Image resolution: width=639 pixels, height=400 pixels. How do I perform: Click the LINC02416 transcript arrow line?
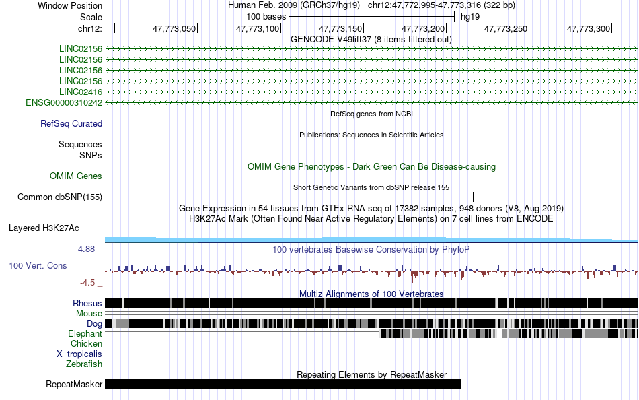[x=371, y=92]
